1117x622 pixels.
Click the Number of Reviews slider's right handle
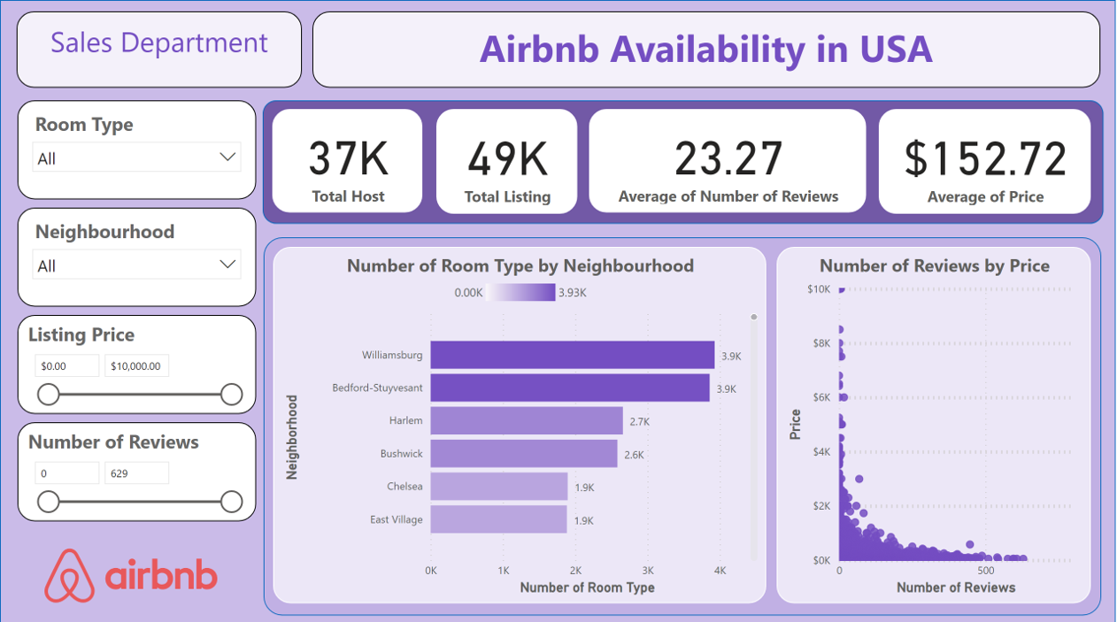click(x=231, y=503)
